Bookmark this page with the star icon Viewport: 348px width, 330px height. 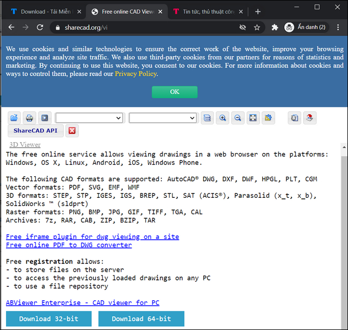(x=257, y=27)
